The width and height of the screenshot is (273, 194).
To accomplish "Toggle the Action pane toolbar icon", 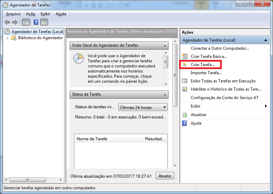I will (x=44, y=22).
